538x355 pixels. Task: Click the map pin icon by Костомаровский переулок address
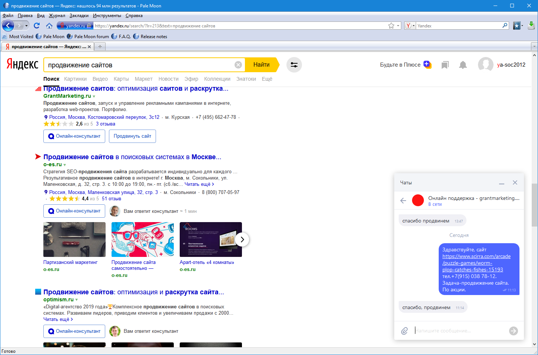[46, 117]
